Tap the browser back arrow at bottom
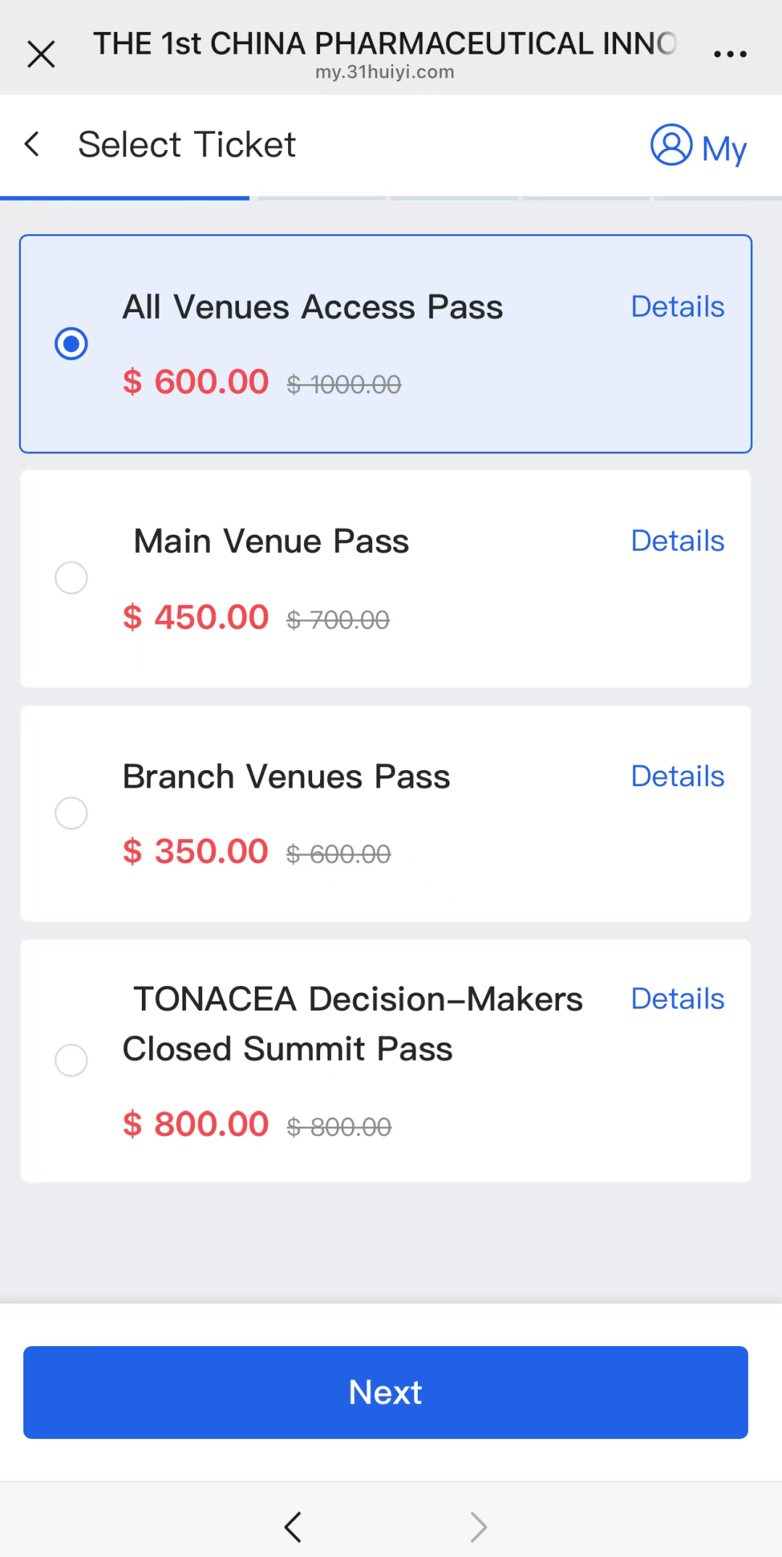Viewport: 782px width, 1557px height. (293, 1527)
